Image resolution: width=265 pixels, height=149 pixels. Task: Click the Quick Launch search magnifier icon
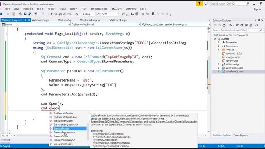coord(248,3)
